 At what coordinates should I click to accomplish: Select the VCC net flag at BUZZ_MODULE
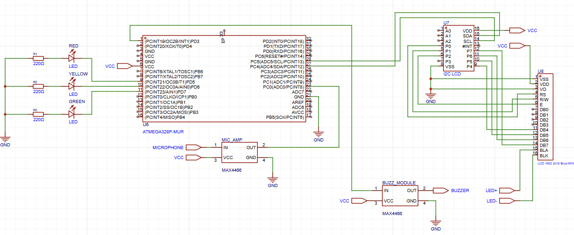pos(360,200)
